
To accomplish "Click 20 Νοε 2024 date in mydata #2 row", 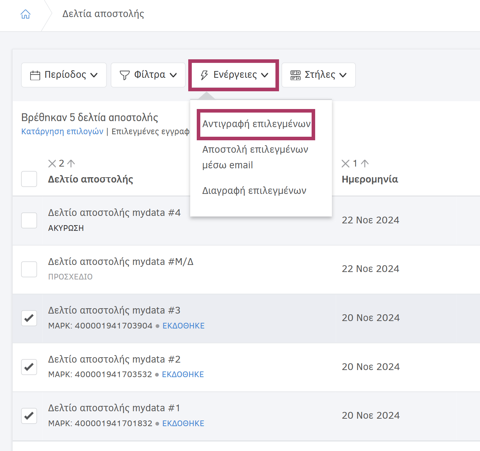I will pyautogui.click(x=371, y=367).
